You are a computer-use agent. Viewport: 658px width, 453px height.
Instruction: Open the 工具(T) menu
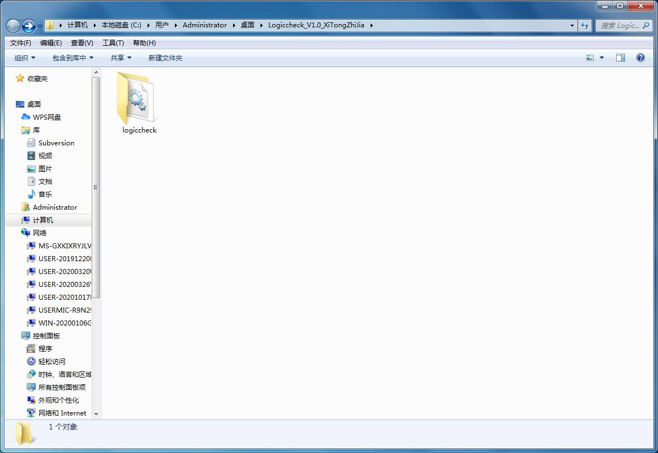113,43
